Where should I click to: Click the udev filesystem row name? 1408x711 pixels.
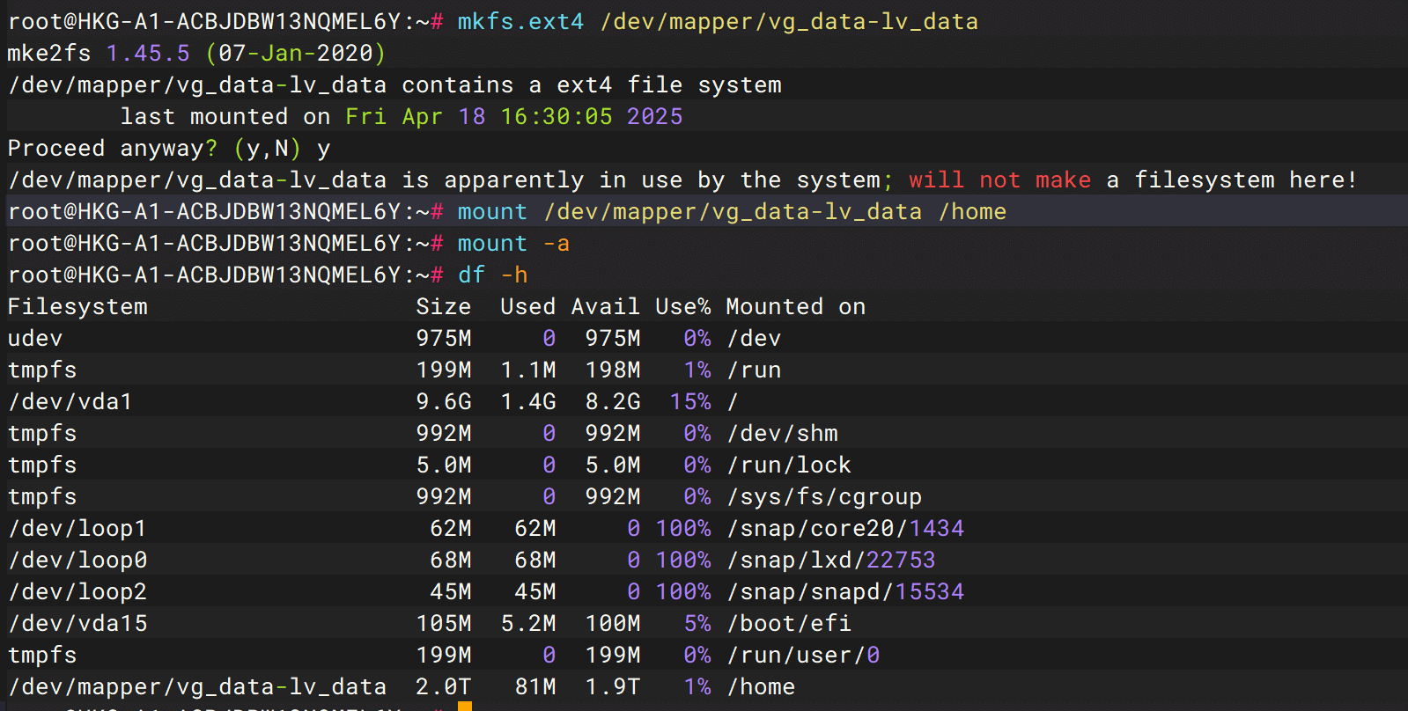tap(35, 339)
